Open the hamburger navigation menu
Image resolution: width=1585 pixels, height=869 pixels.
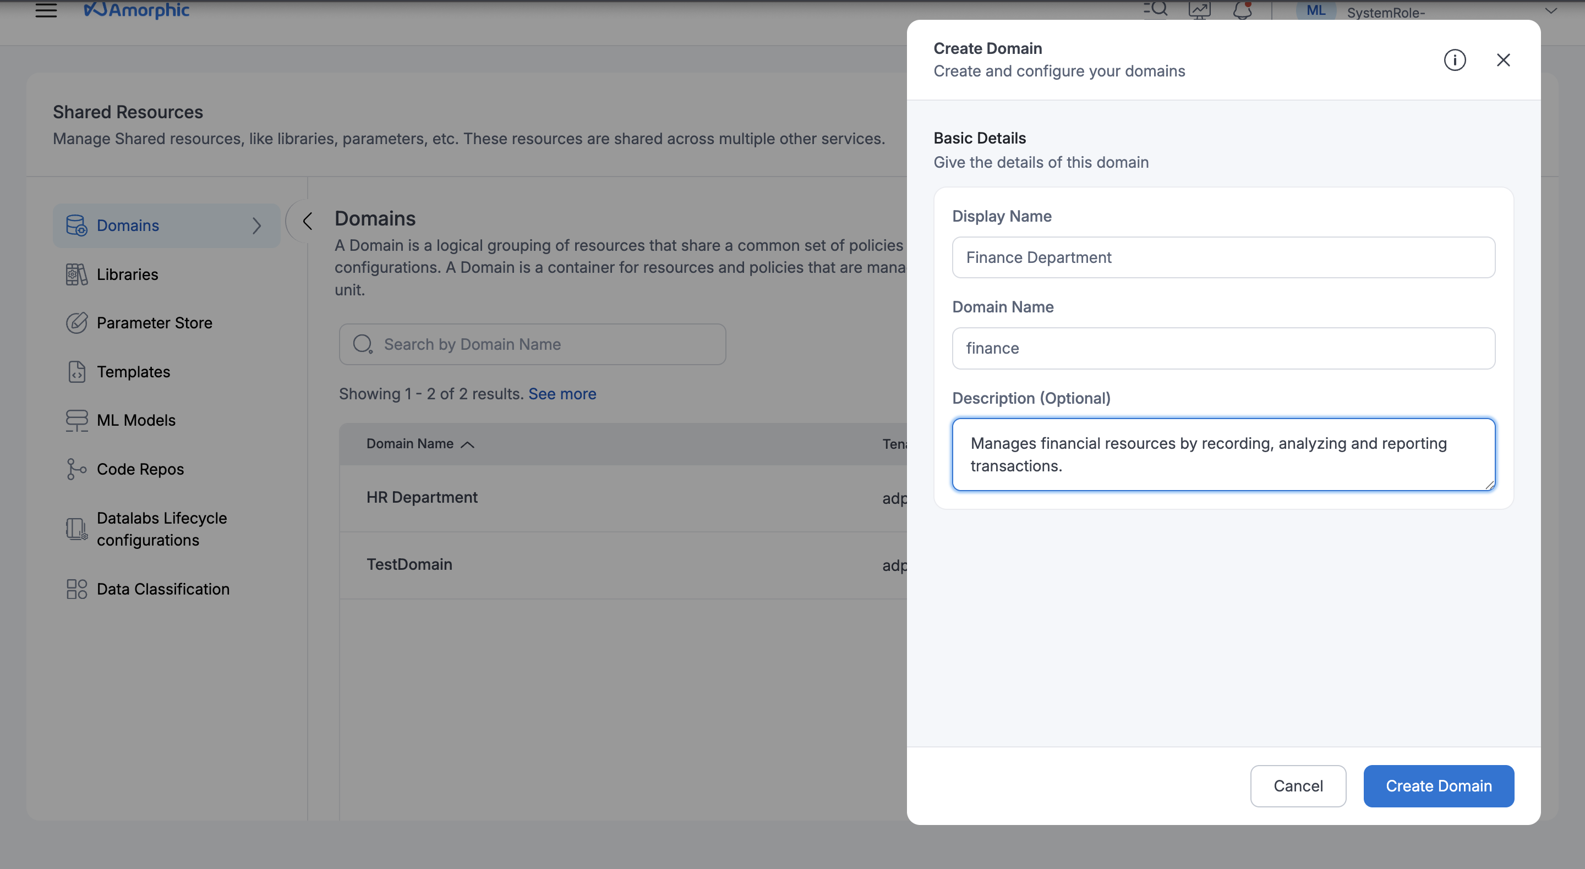(x=46, y=10)
